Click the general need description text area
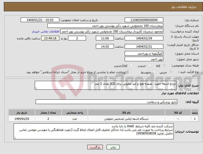The image size is (203, 154). [x=106, y=85]
